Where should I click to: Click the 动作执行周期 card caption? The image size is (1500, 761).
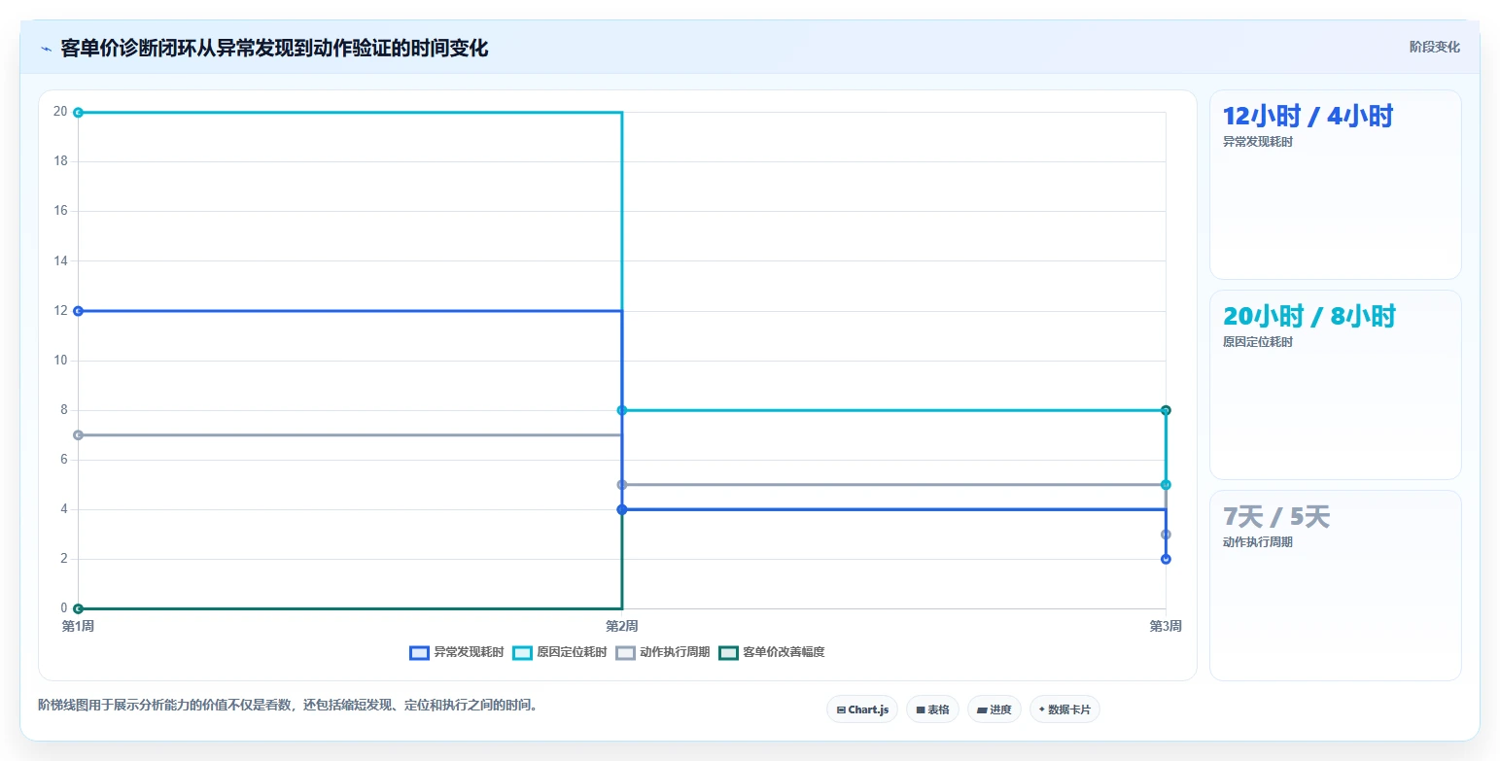(x=1258, y=542)
